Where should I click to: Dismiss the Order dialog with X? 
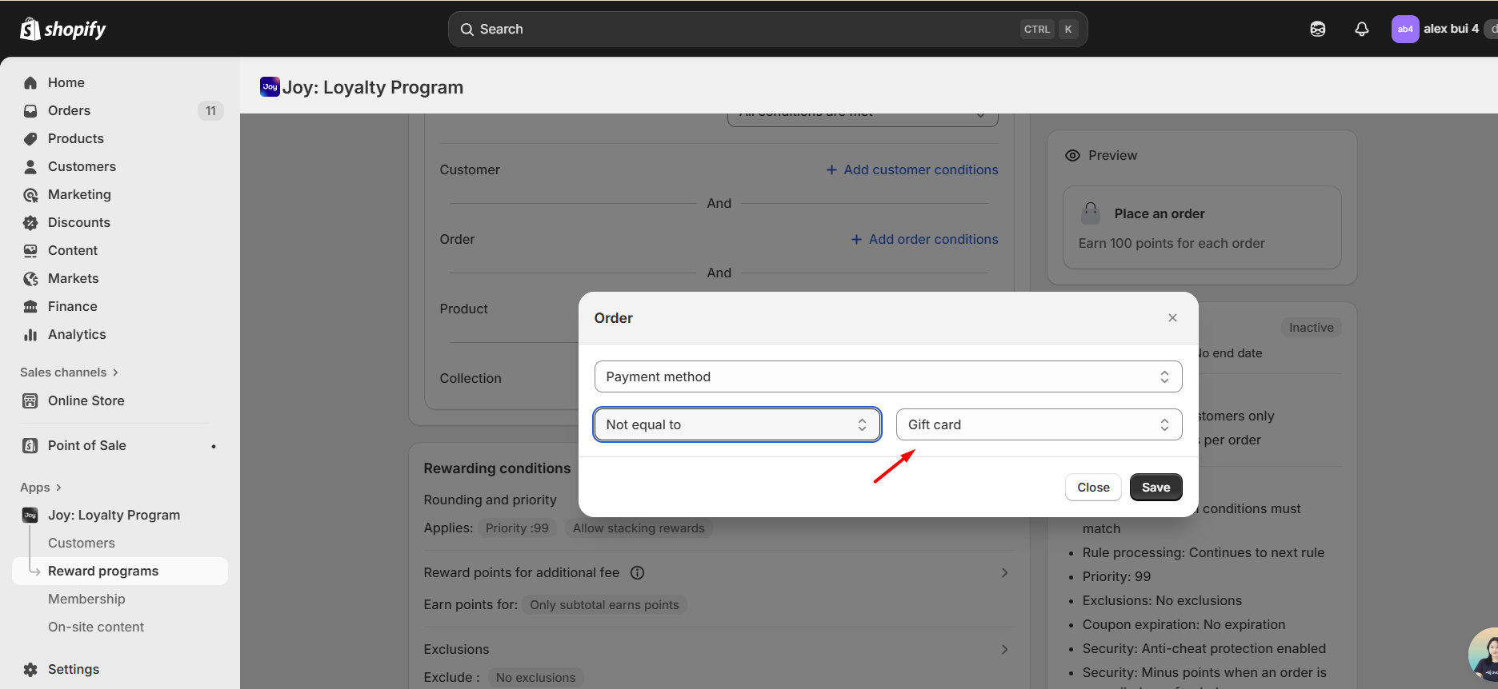pyautogui.click(x=1172, y=318)
